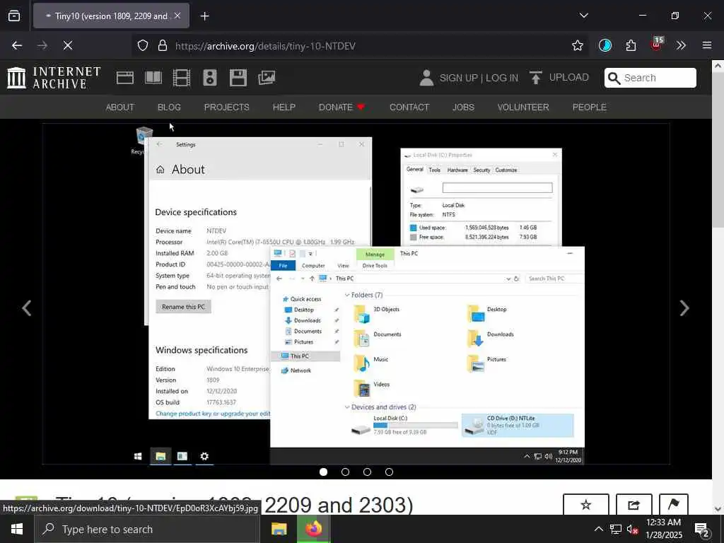The height and width of the screenshot is (543, 724).
Task: Click the LOG IN link
Action: point(502,78)
